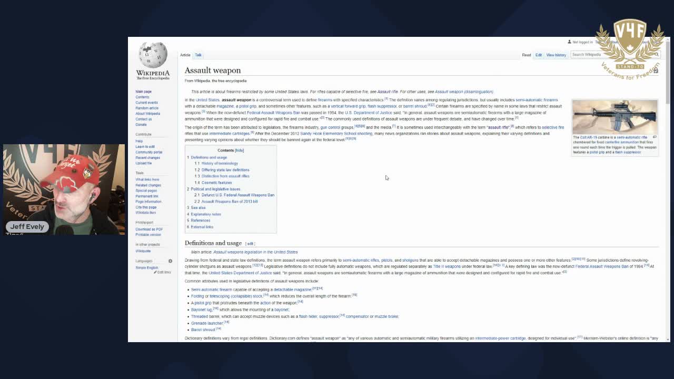Open Random article link
This screenshot has width=674, height=379.
pyautogui.click(x=147, y=108)
